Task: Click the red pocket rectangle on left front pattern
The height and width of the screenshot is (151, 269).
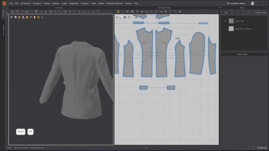Action: pos(145,43)
